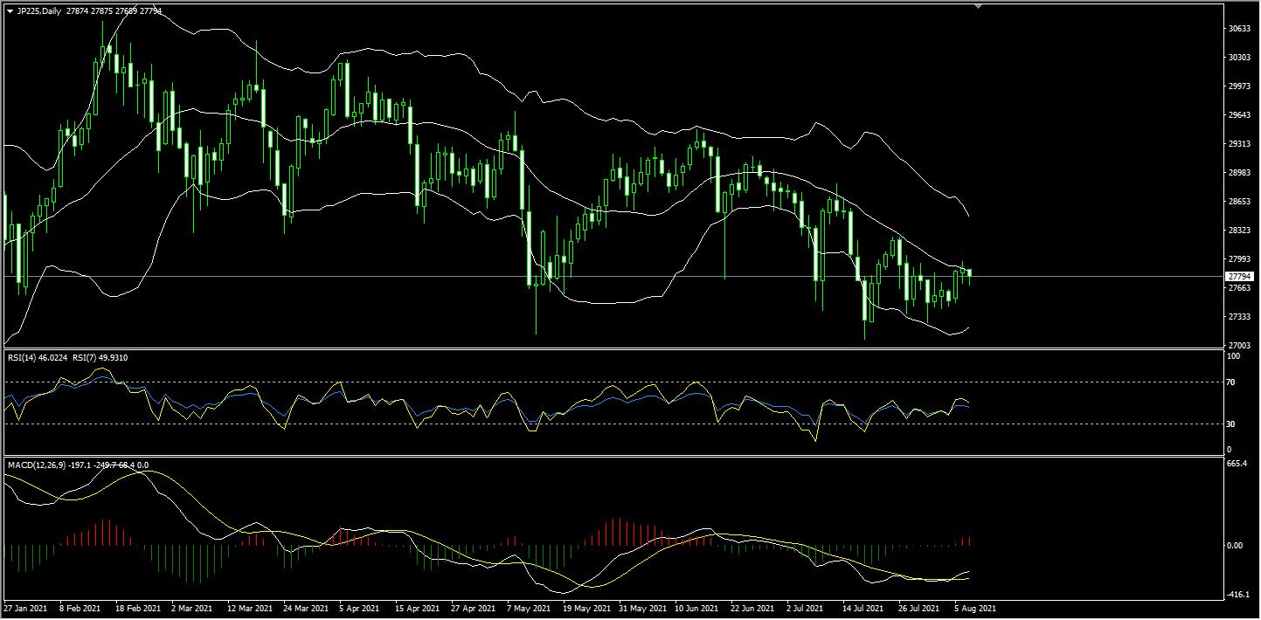Select the 27 Jan 2021 date marker
Image resolution: width=1261 pixels, height=620 pixels.
pyautogui.click(x=24, y=607)
